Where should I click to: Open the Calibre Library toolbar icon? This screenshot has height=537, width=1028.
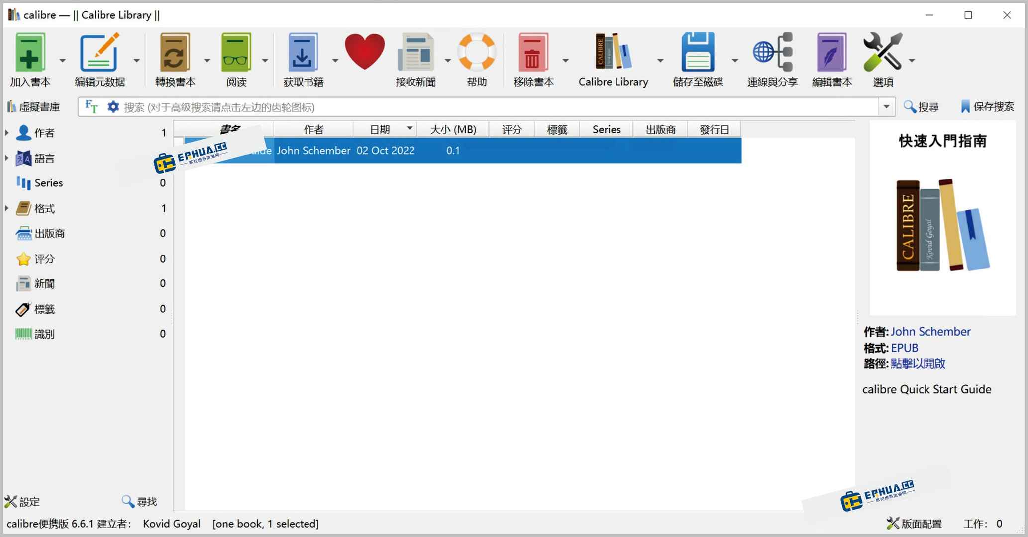tap(613, 52)
